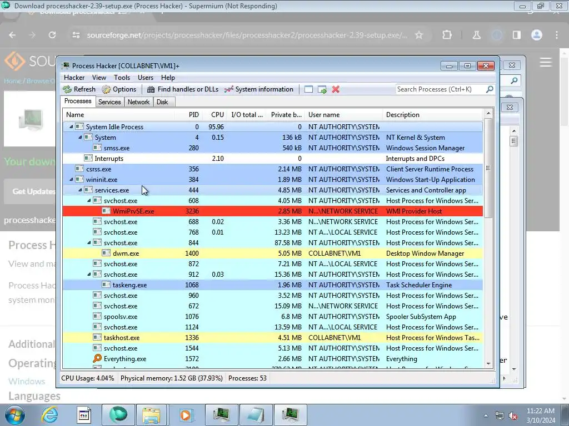Open the Windows Start orb
This screenshot has height=426, width=569.
tap(15, 415)
